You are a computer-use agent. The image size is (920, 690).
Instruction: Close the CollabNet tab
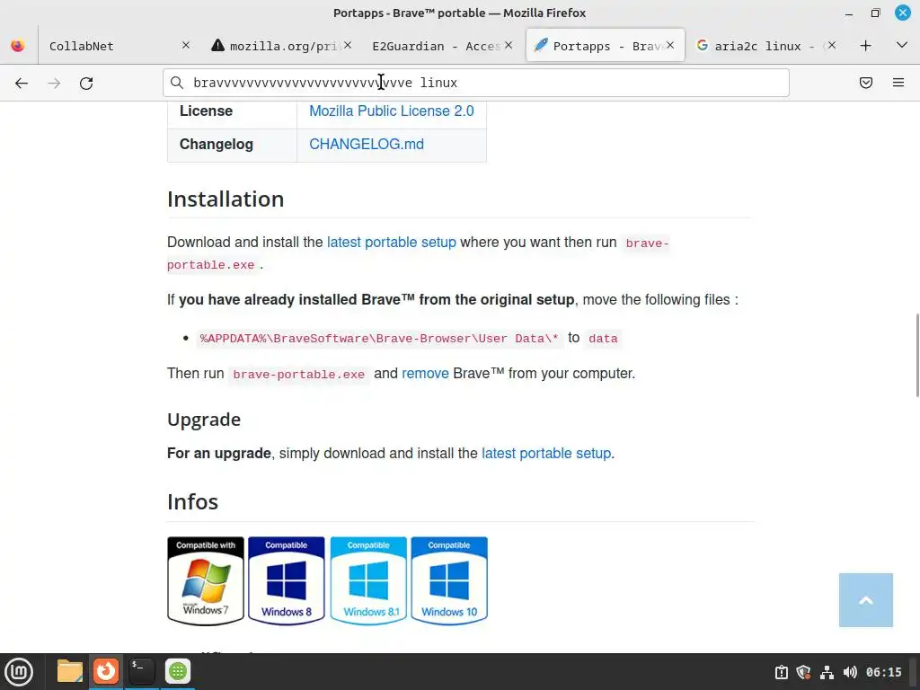tap(185, 45)
